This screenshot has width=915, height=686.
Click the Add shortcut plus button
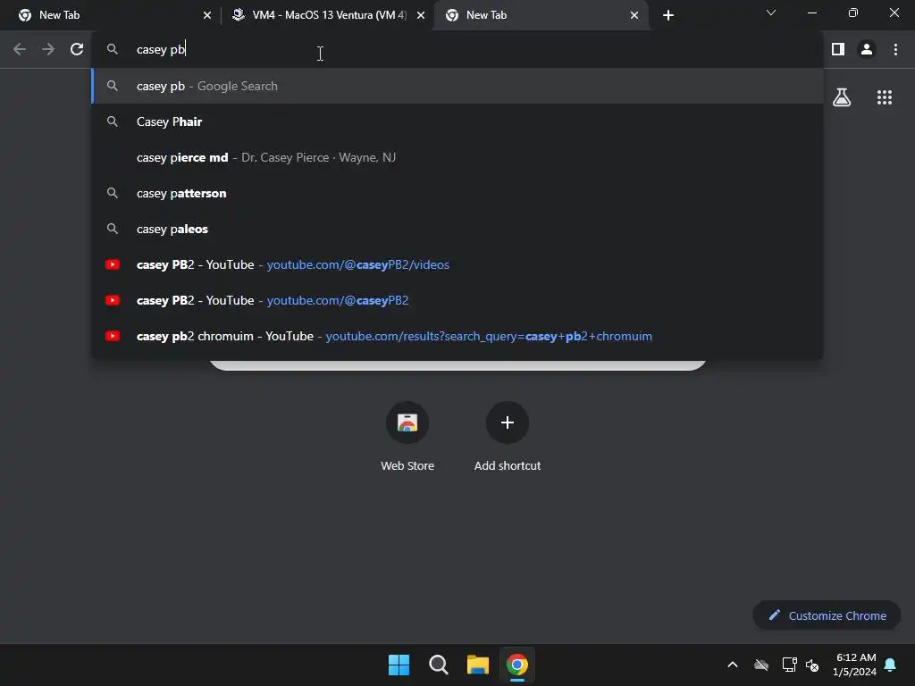click(x=508, y=422)
